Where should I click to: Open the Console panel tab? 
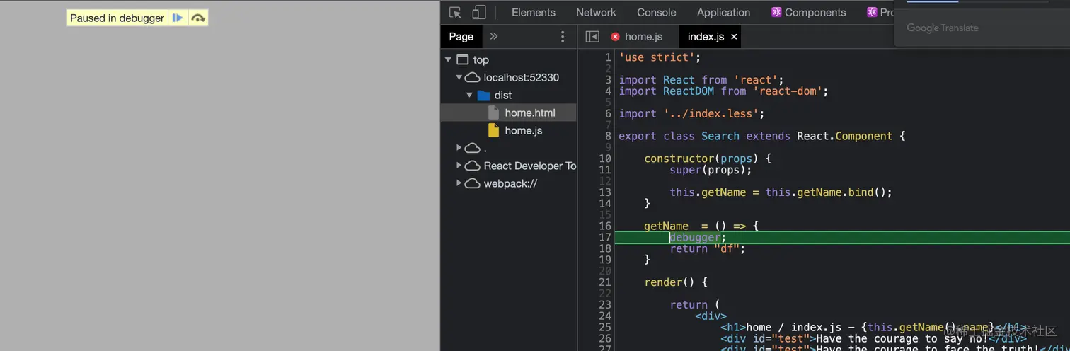pyautogui.click(x=656, y=12)
